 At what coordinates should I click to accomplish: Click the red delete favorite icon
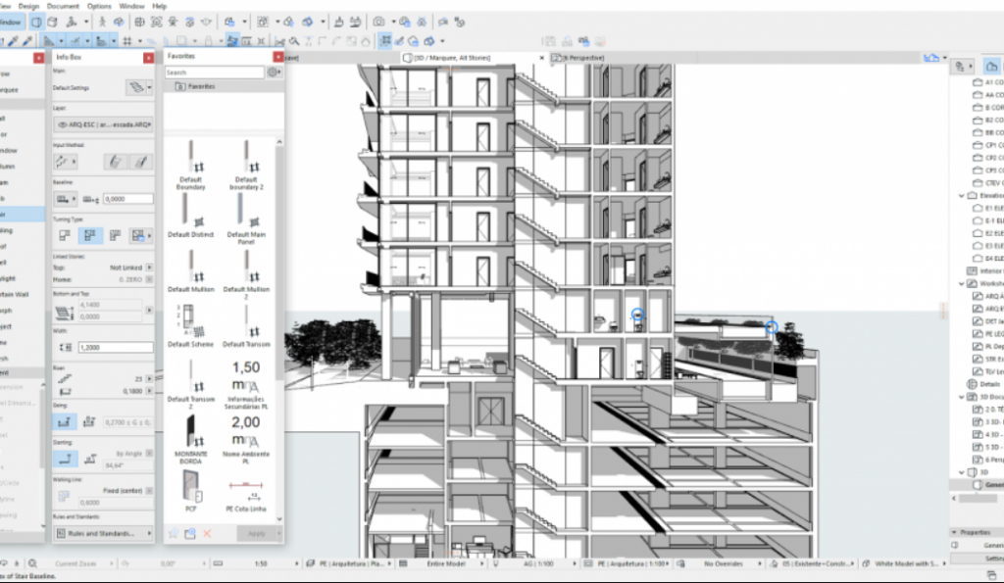208,533
